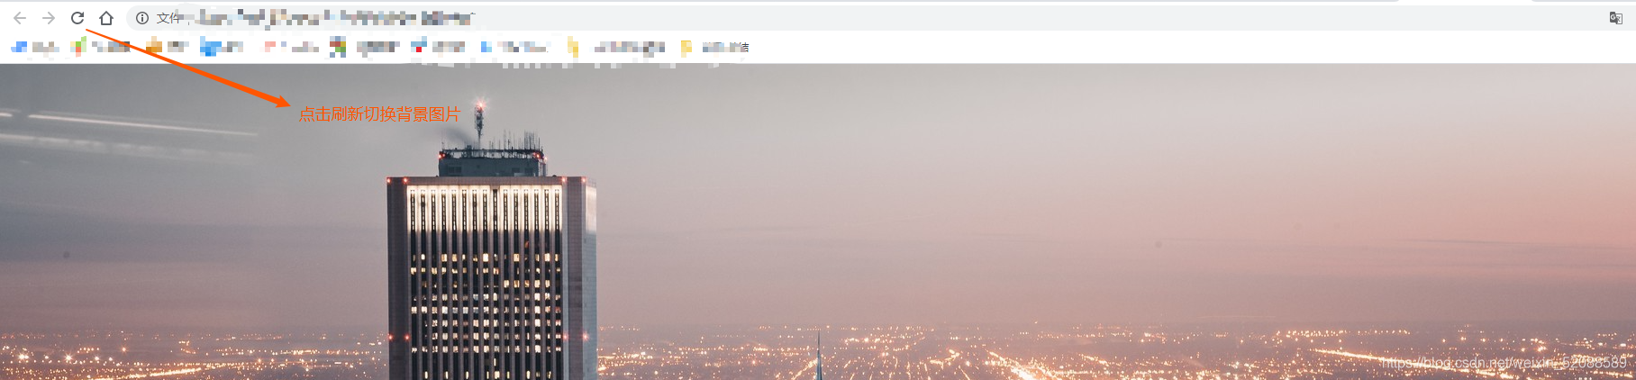Image resolution: width=1636 pixels, height=380 pixels.
Task: View site information via the info icon
Action: click(x=142, y=18)
